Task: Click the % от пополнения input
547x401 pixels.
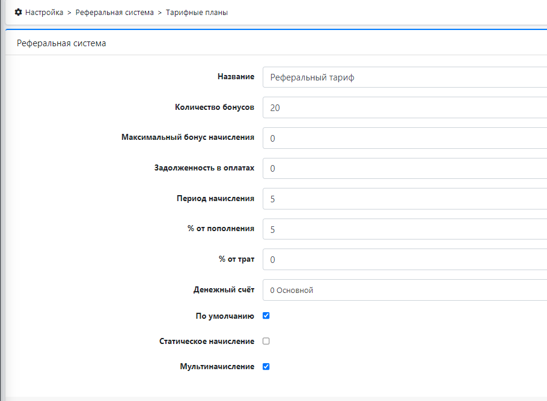Action: 404,229
